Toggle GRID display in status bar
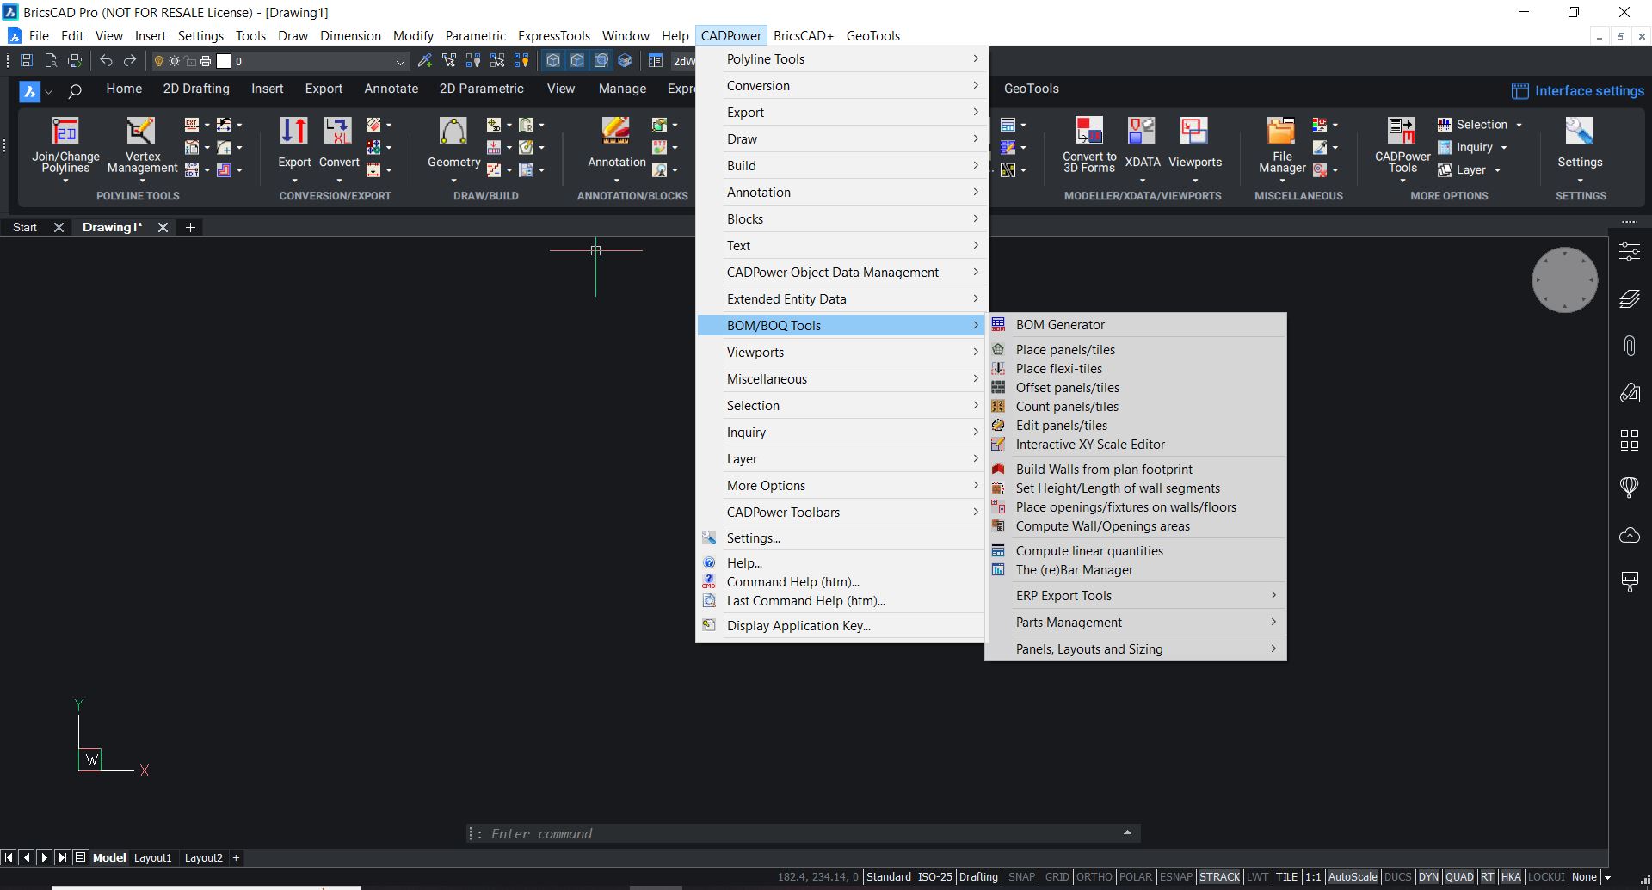 tap(1057, 877)
